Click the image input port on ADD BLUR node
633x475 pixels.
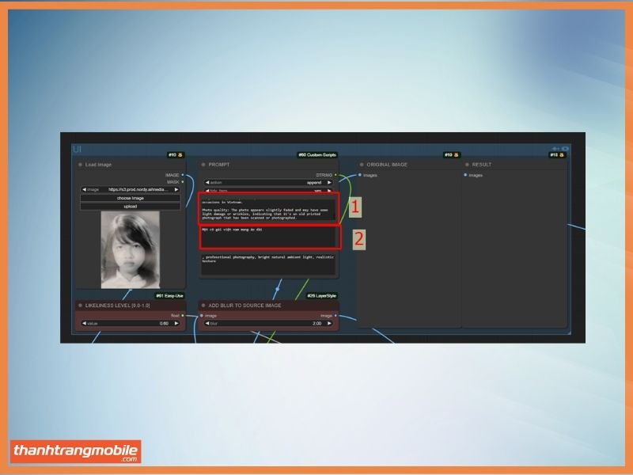click(202, 315)
